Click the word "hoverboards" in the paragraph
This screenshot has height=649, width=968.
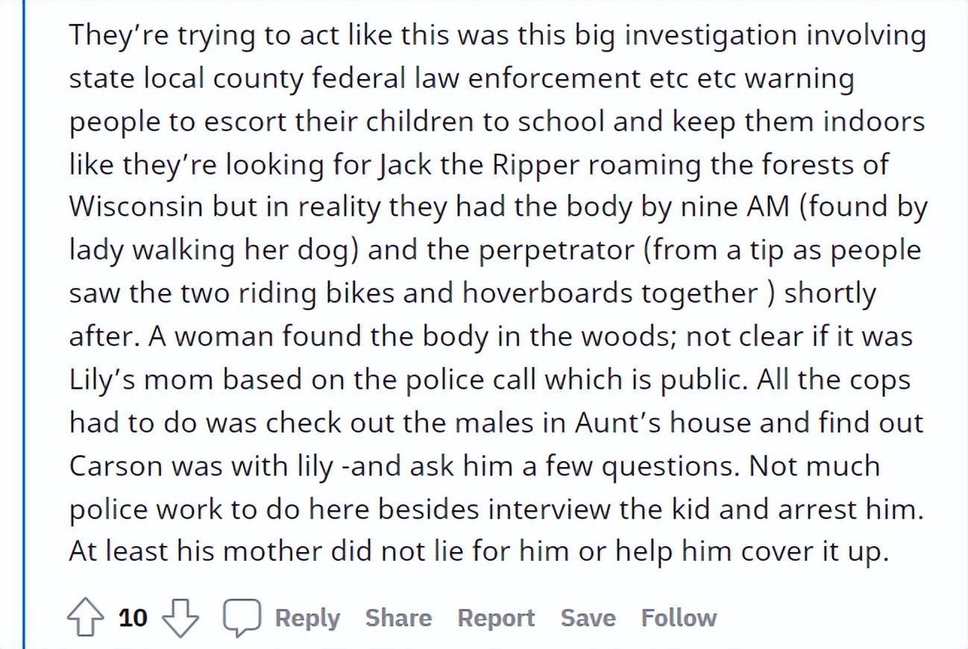(x=547, y=293)
